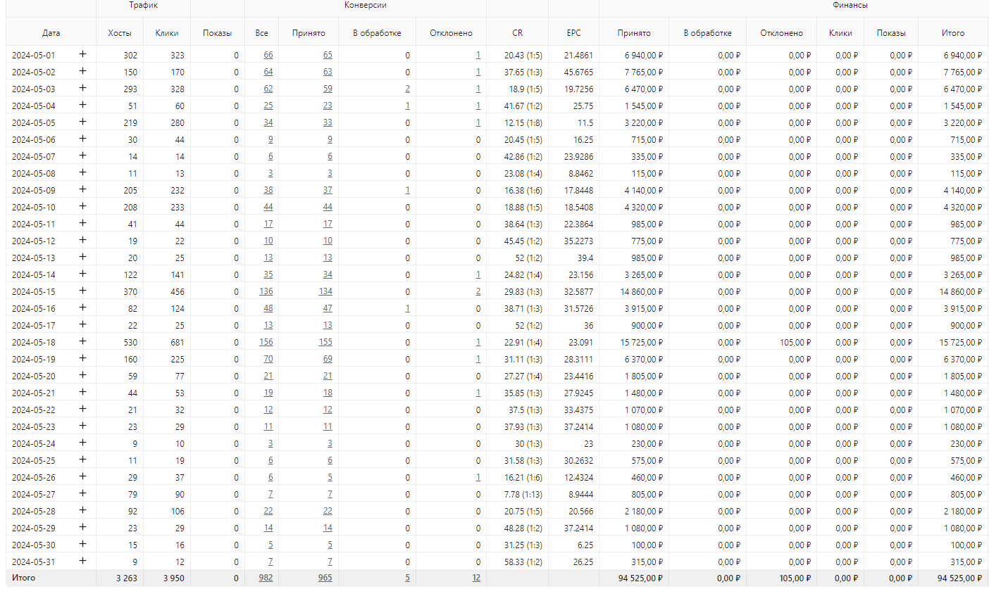Expand the 2024-05-01 row plus icon
This screenshot has width=989, height=589.
[x=82, y=54]
